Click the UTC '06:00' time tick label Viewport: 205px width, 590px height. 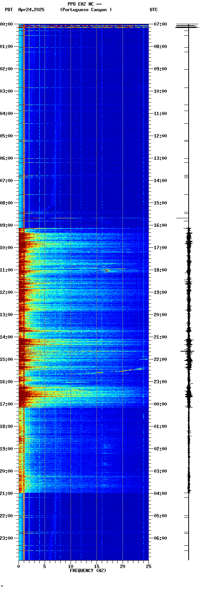pos(160,538)
